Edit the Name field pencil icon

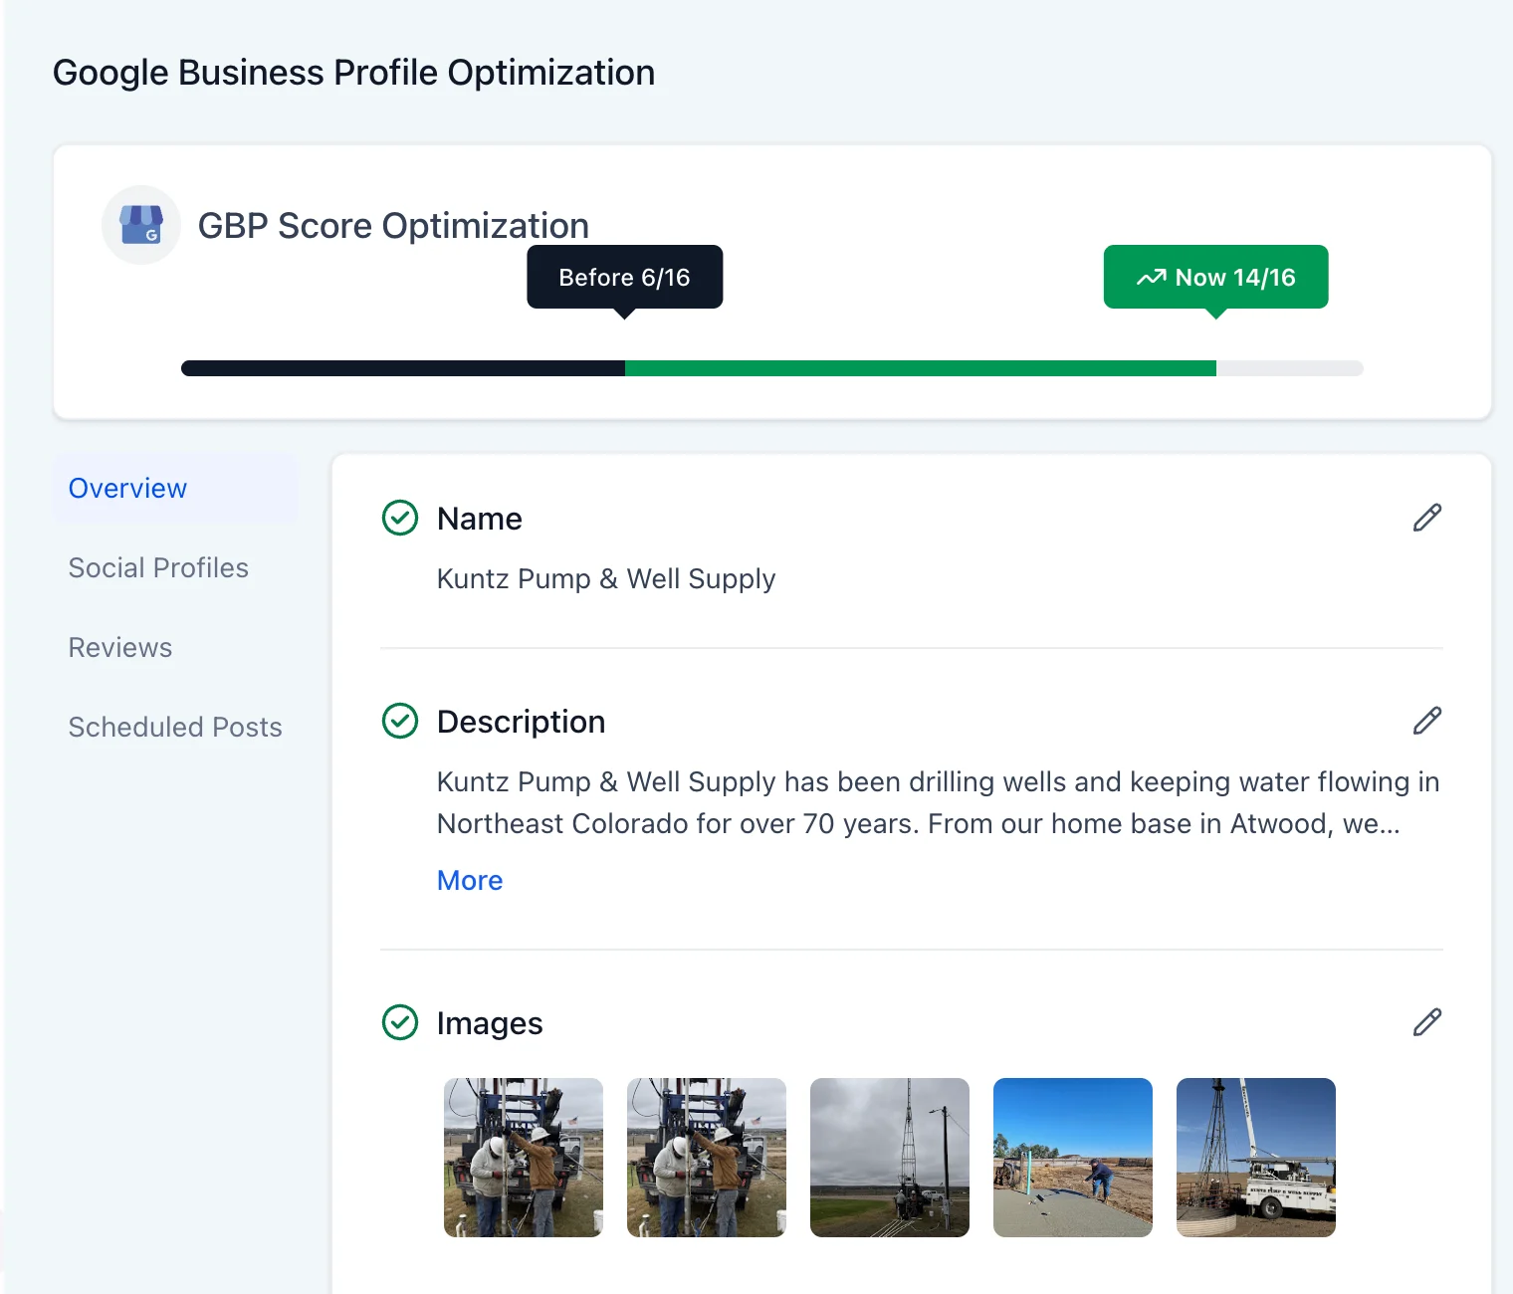[1427, 518]
